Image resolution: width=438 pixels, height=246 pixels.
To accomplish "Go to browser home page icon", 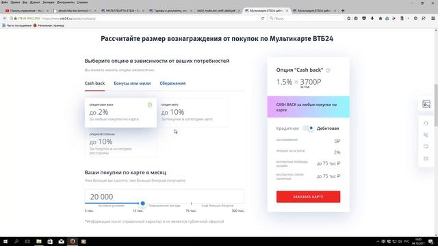I will point(381,18).
